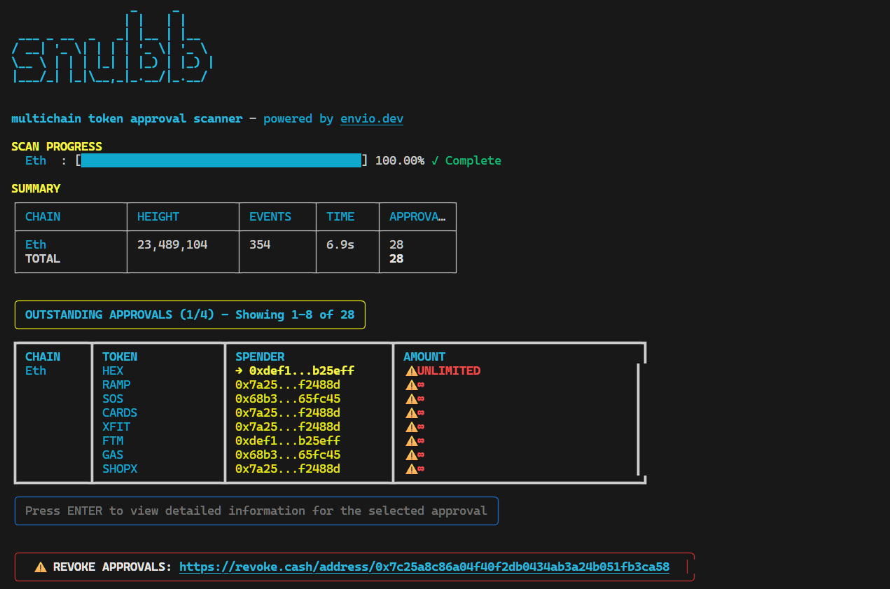Click the Outstanding Approvals page header
Screen dimensions: 890x589
(189, 315)
